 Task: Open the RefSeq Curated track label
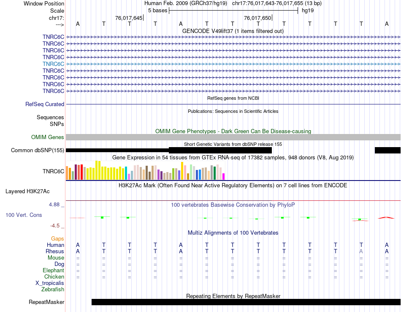pos(44,104)
